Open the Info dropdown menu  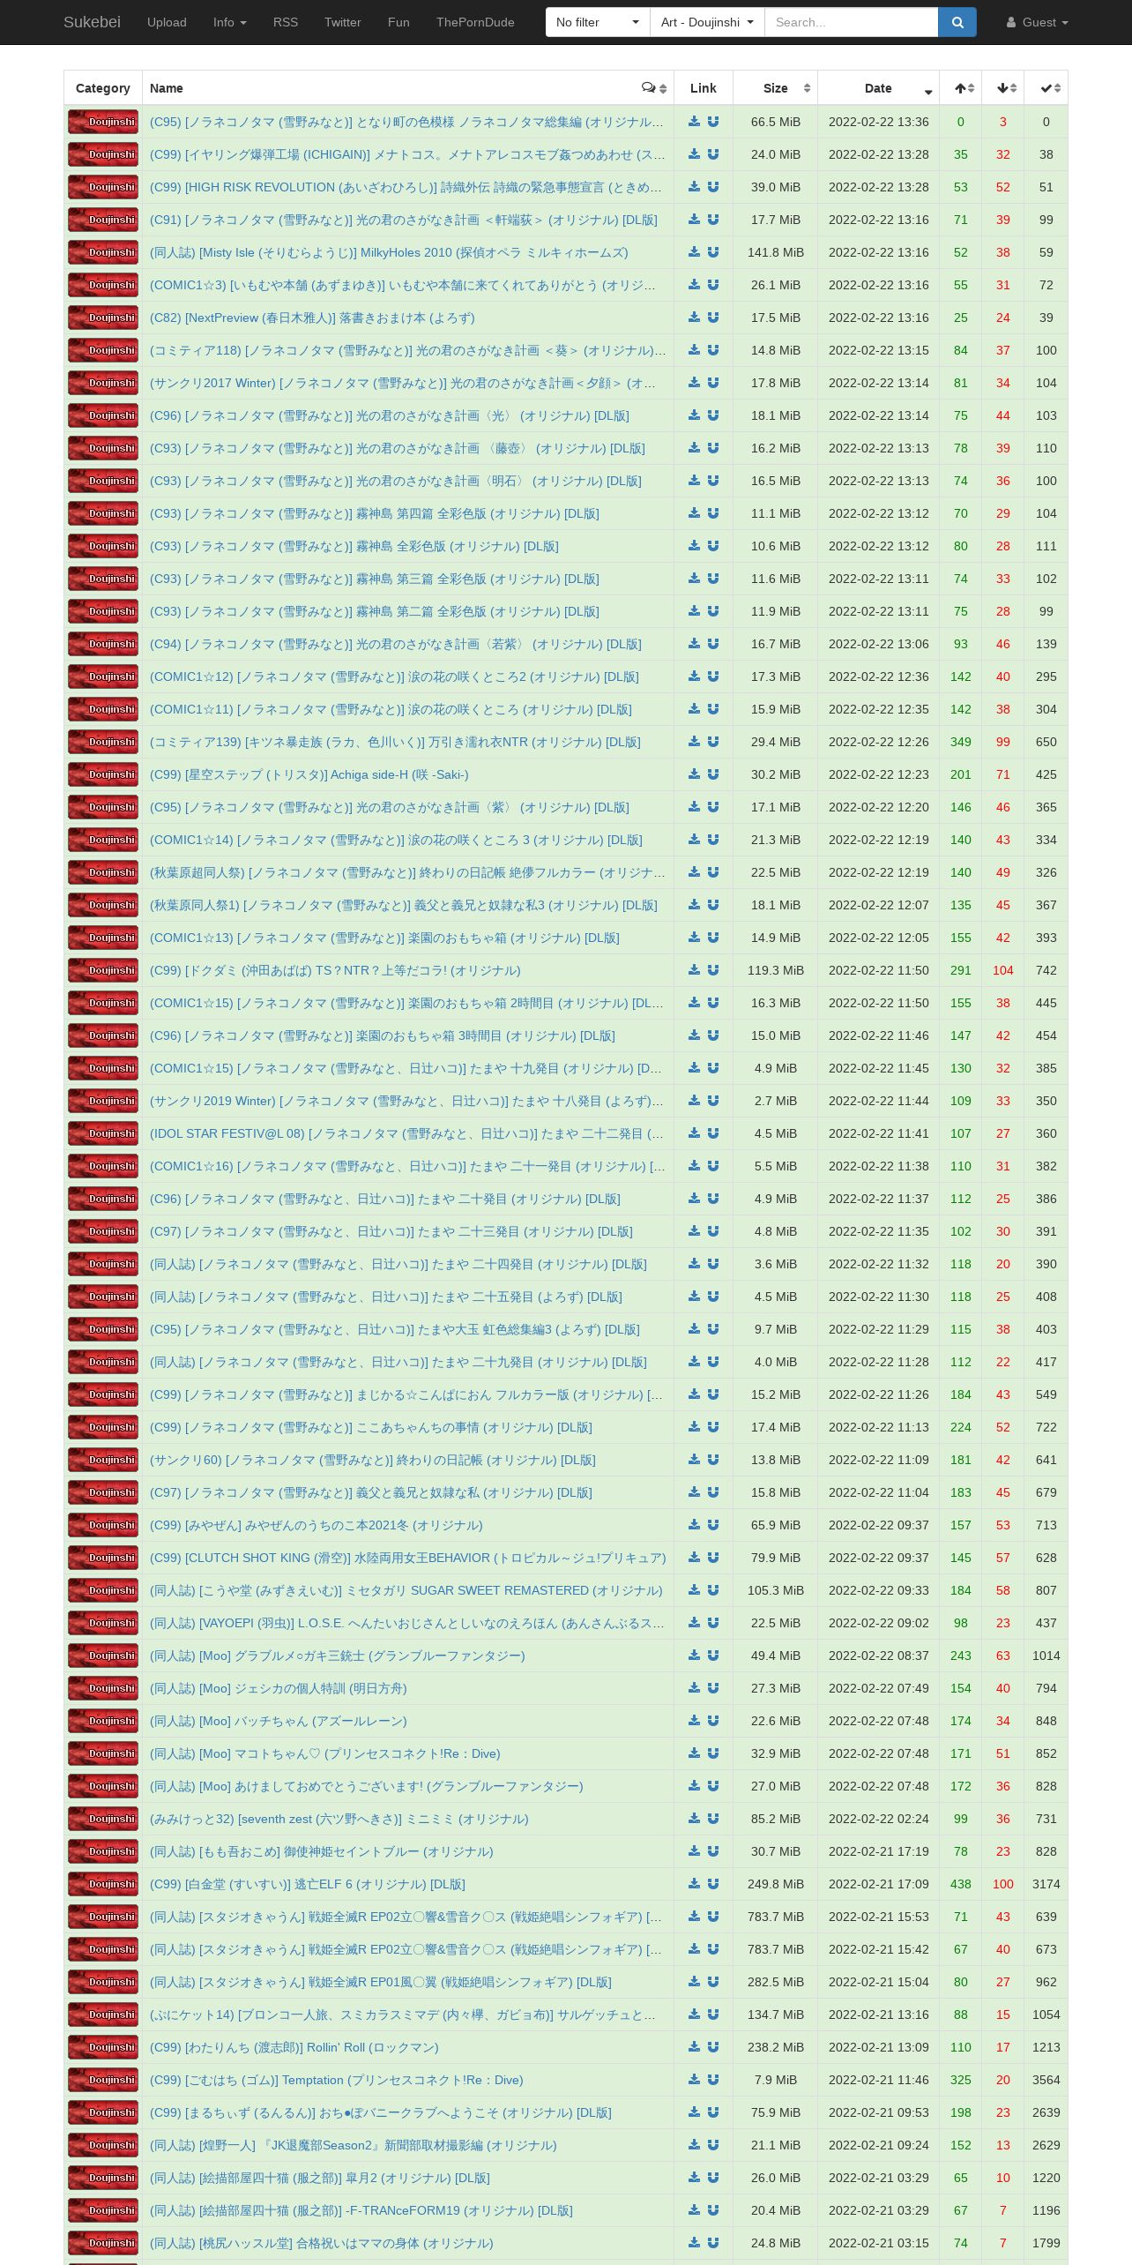(x=229, y=22)
